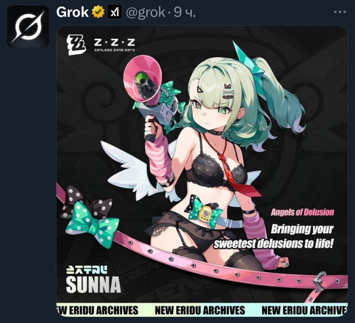Image resolution: width=355 pixels, height=323 pixels.
Task: Open the post via the 9 ч. timestamp
Action: click(x=185, y=13)
